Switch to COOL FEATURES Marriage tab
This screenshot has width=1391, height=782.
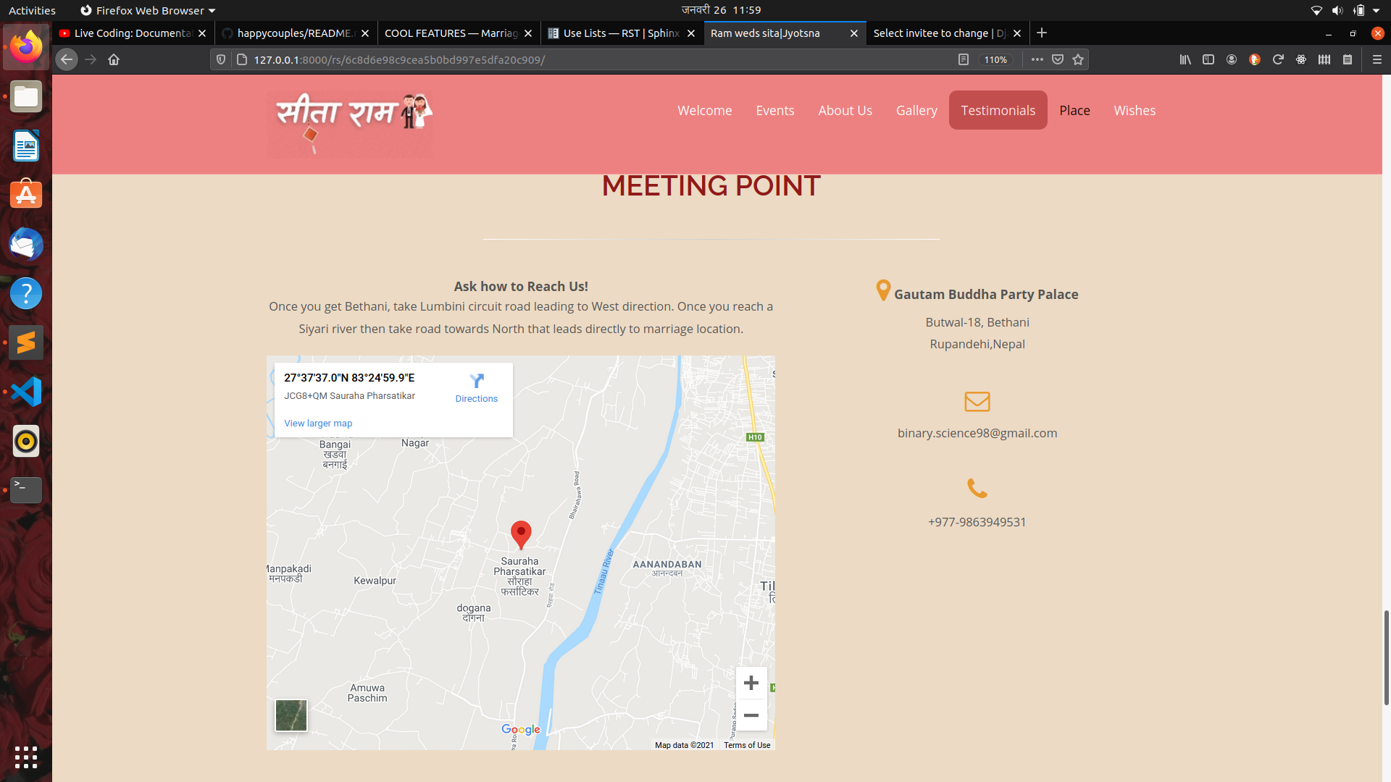tap(459, 33)
